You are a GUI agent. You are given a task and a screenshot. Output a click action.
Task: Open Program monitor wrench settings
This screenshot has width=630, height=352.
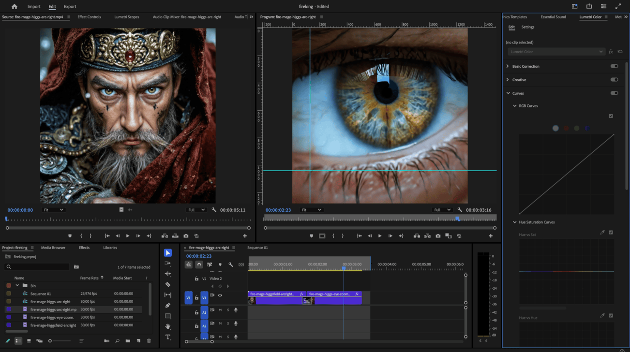(x=460, y=210)
